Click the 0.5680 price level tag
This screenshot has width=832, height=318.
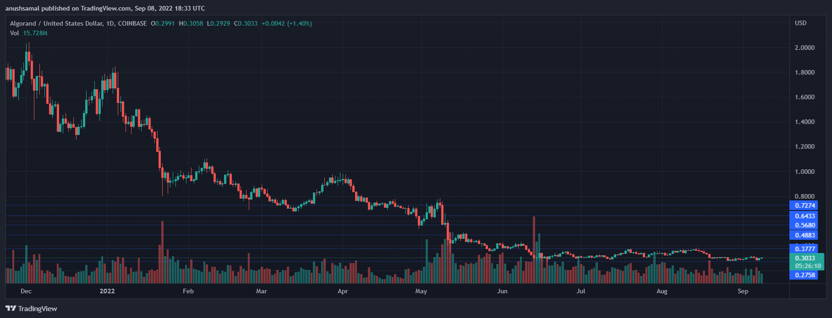point(805,225)
